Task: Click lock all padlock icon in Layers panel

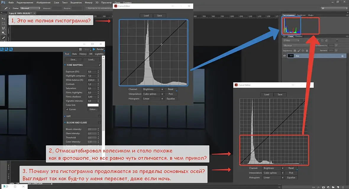Action: click(307, 50)
